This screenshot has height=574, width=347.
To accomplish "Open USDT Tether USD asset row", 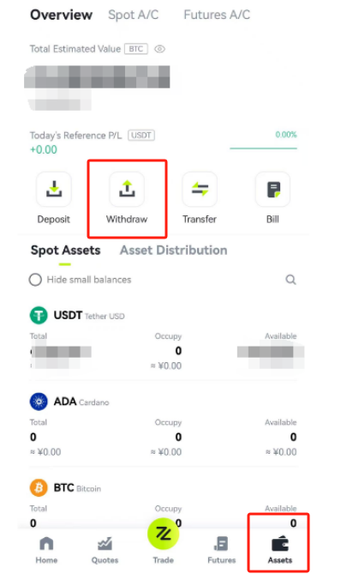I will pyautogui.click(x=164, y=338).
